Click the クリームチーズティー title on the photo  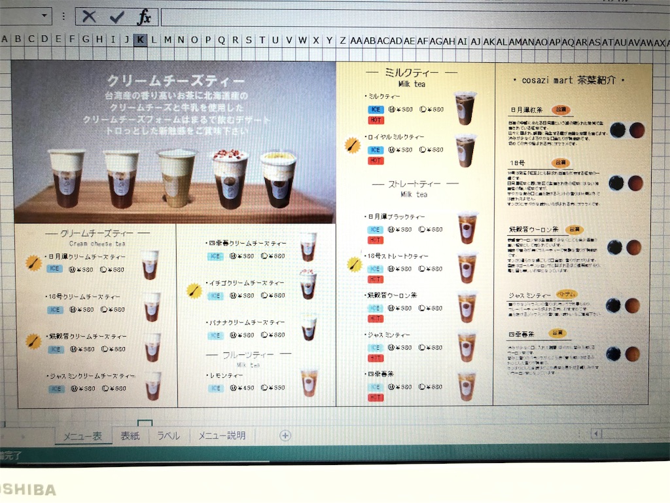tap(175, 81)
